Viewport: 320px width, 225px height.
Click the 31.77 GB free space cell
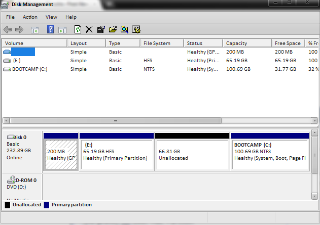[x=286, y=69]
